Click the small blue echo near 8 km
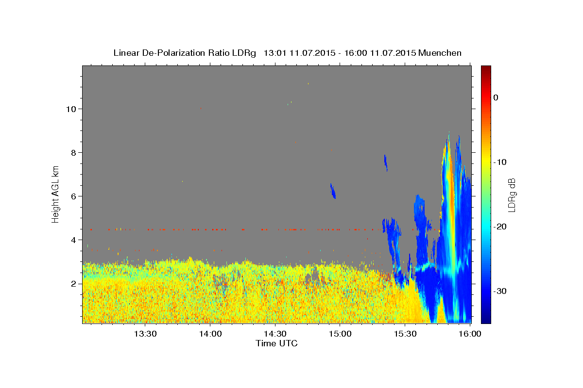583x388 pixels. tap(386, 163)
